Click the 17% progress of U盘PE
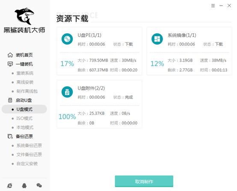 coord(67,64)
